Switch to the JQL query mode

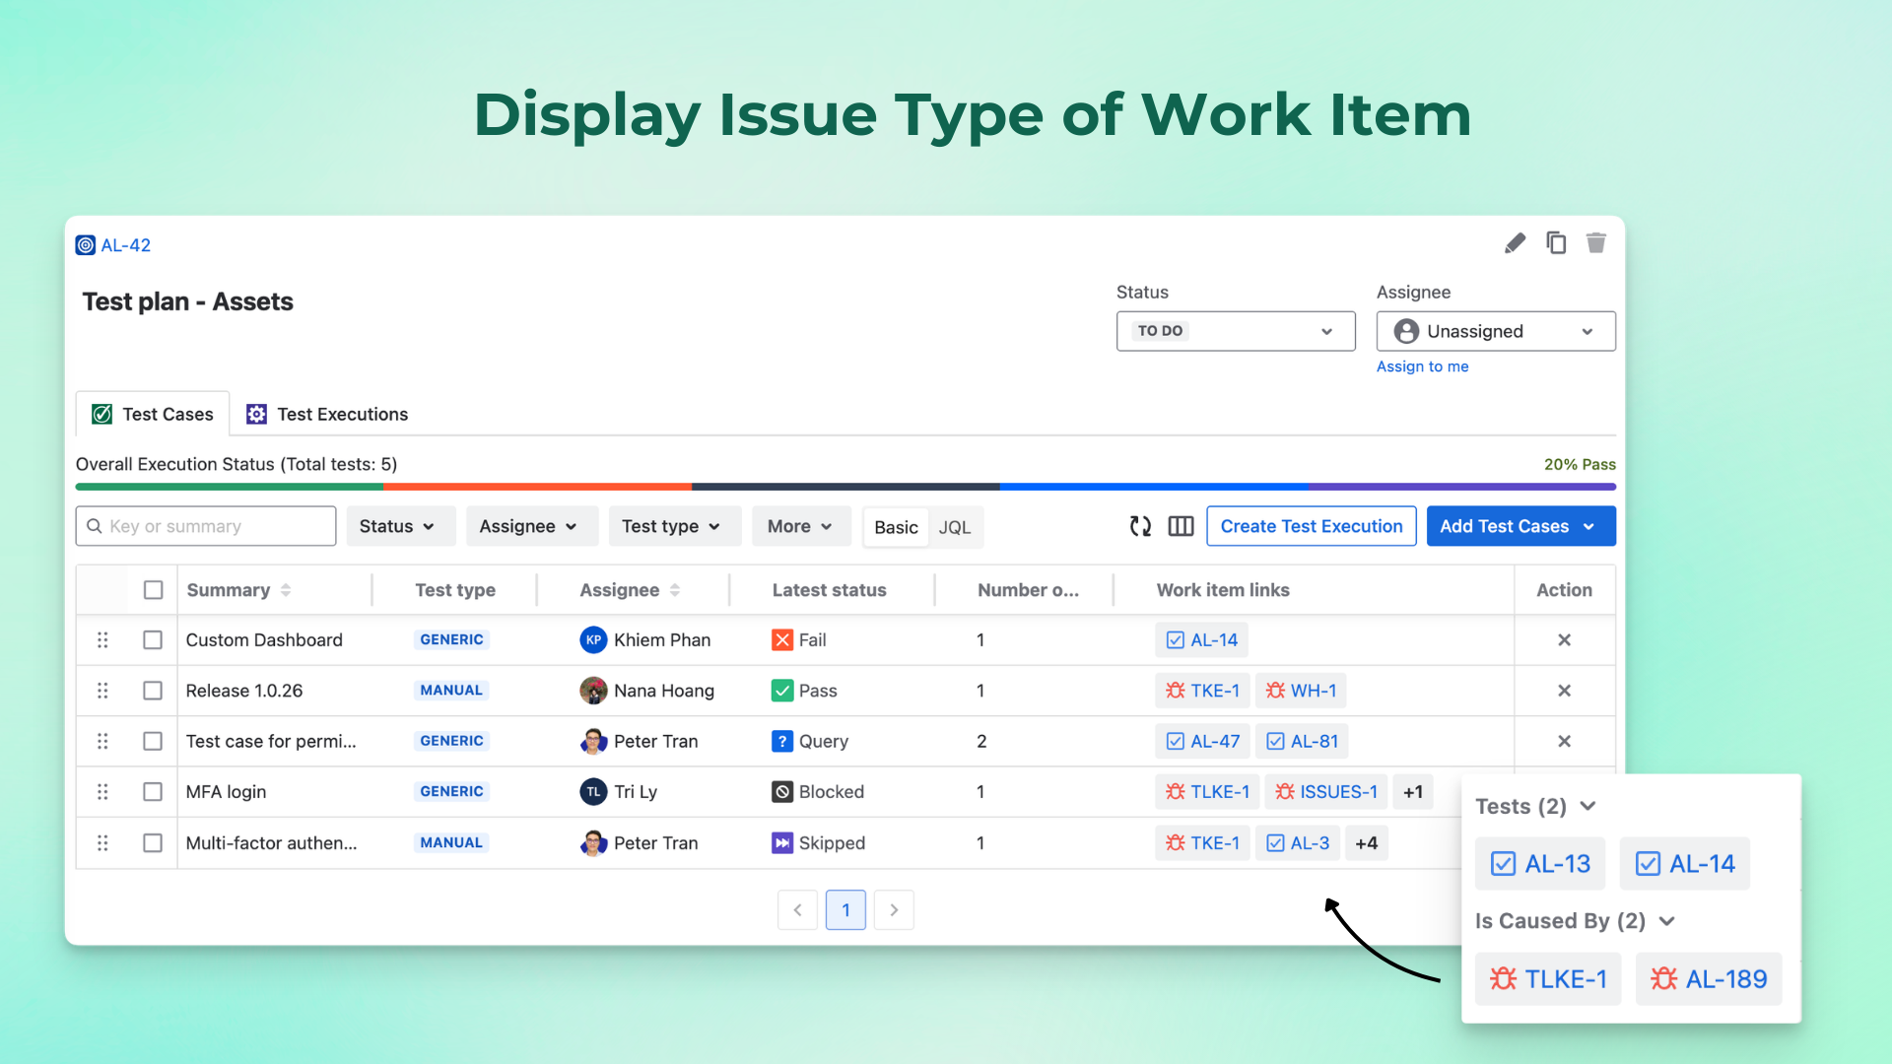955,527
